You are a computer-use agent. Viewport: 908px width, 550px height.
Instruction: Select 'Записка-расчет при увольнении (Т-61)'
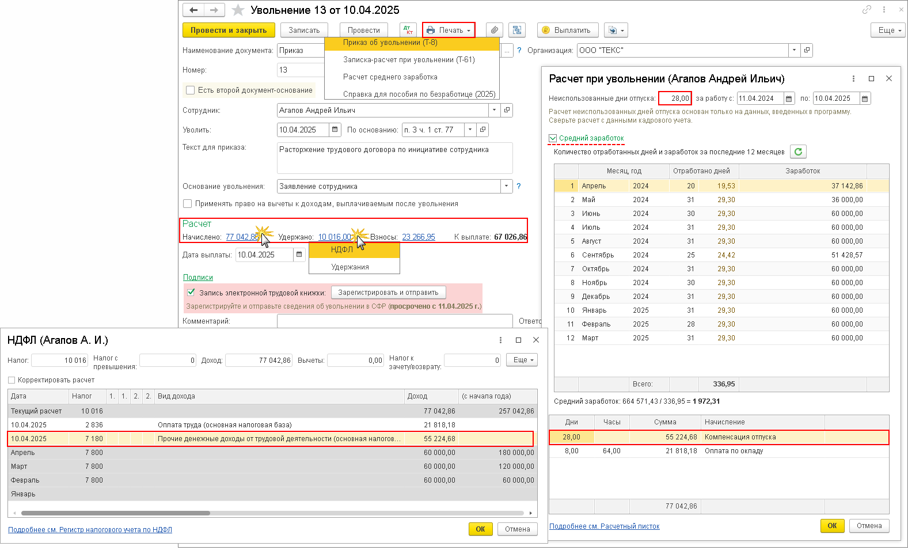tap(409, 59)
